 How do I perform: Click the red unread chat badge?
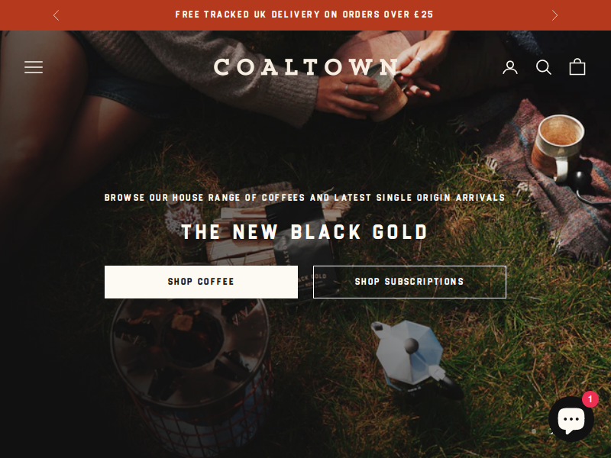pyautogui.click(x=590, y=399)
